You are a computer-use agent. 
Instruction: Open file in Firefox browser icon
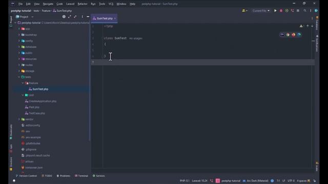coord(294,35)
